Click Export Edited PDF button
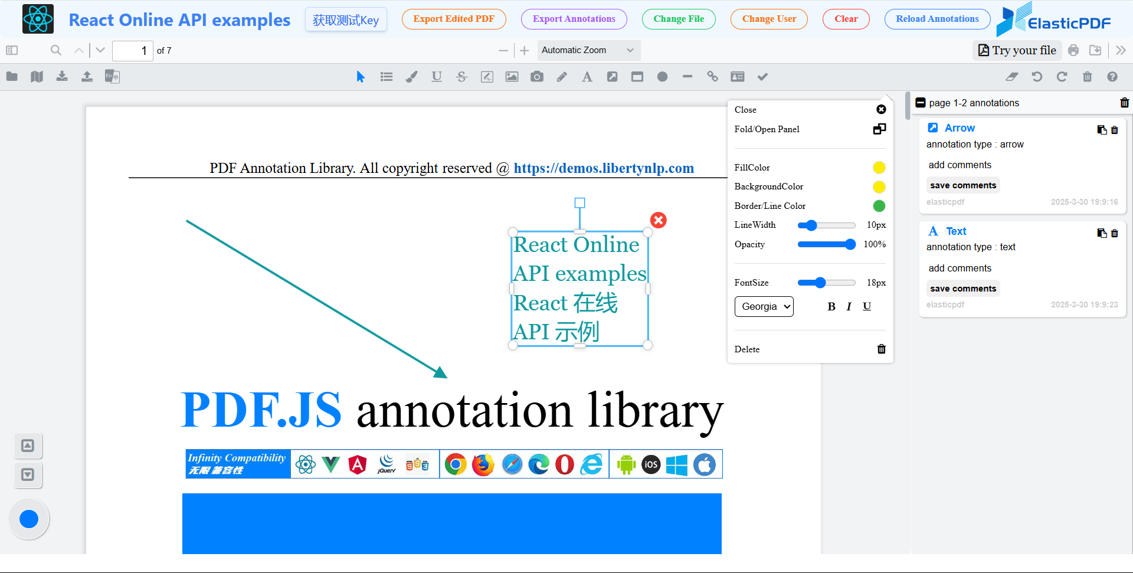1133x573 pixels. tap(454, 19)
